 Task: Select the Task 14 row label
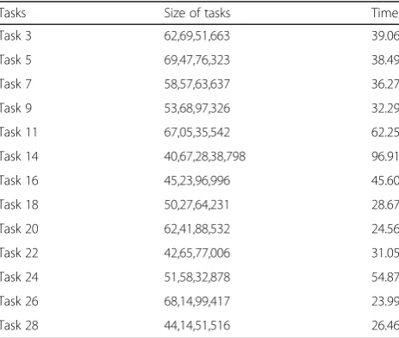tap(19, 157)
